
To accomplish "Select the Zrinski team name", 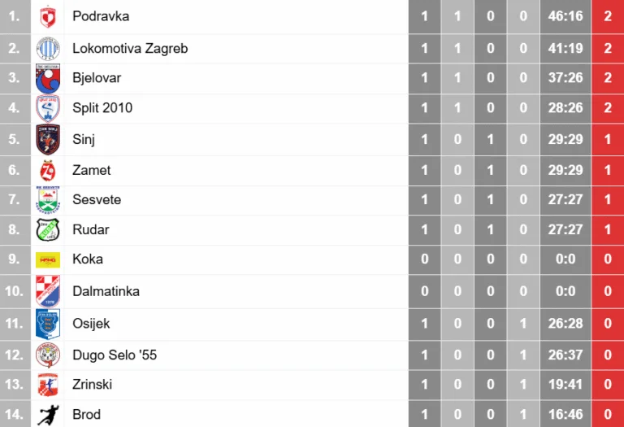I will tap(93, 385).
